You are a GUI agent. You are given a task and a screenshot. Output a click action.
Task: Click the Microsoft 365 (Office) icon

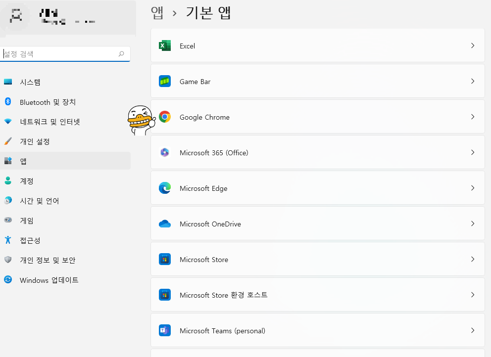[x=165, y=153]
